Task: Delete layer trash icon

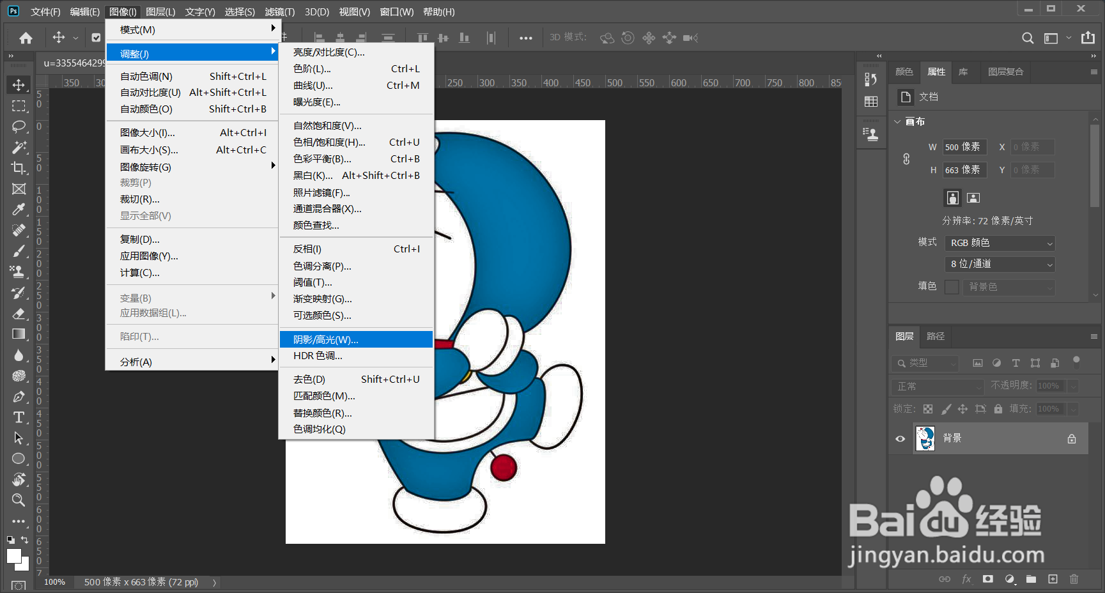Action: coord(1074,579)
